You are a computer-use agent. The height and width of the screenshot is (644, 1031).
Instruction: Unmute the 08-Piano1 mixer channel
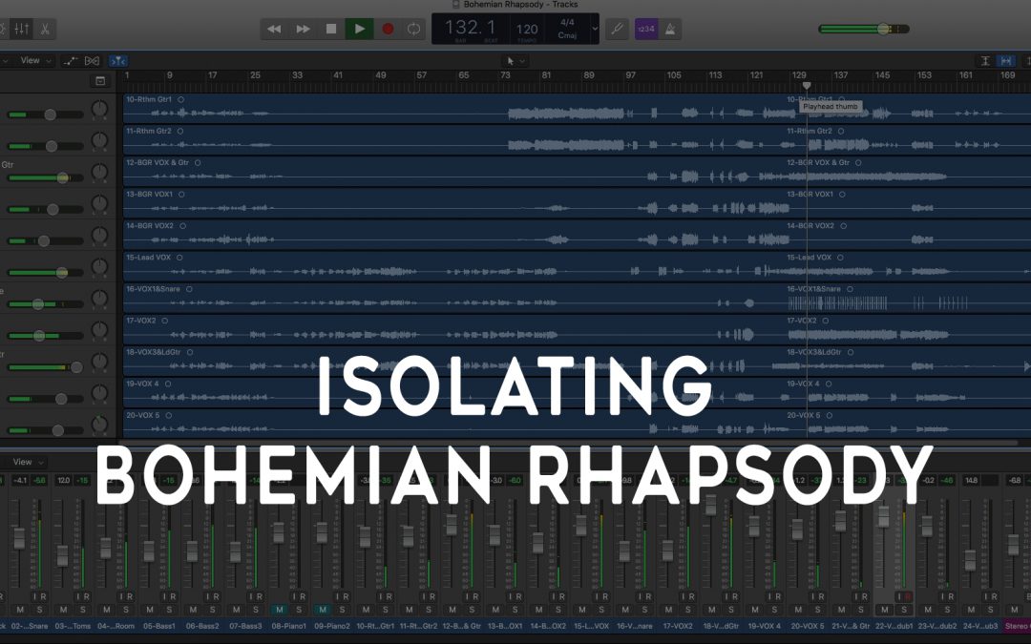coord(280,609)
